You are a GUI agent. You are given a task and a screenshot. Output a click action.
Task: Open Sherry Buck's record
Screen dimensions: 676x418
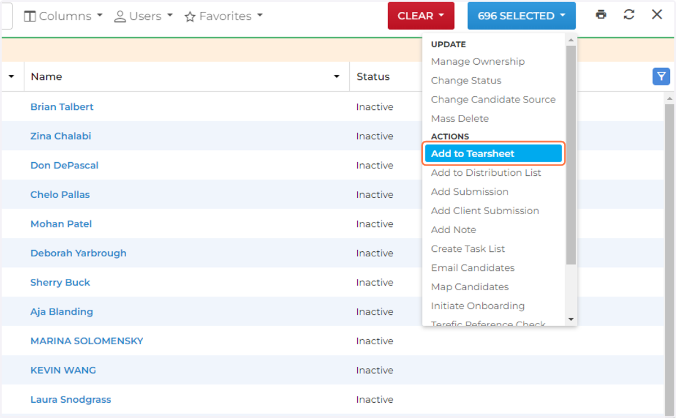[60, 283]
